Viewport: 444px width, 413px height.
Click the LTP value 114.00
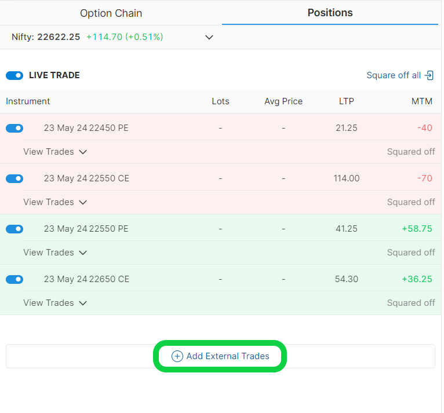346,178
